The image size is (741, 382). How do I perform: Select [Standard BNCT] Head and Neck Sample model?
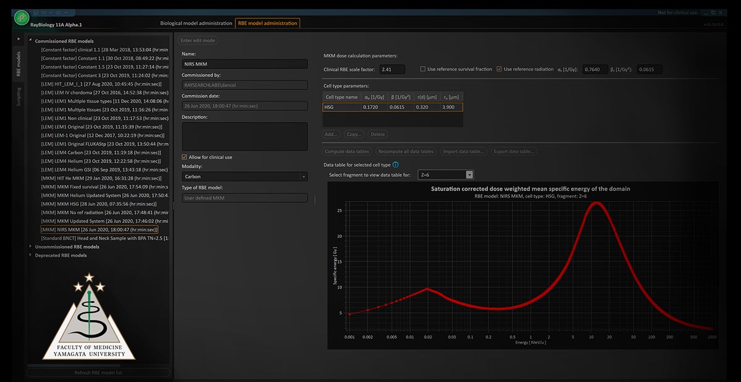tap(104, 238)
